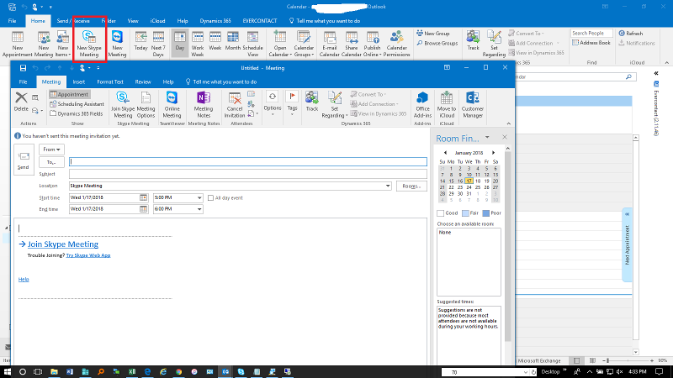Click TeamViewer Online Meeting icon
Image resolution: width=673 pixels, height=378 pixels.
point(172,104)
